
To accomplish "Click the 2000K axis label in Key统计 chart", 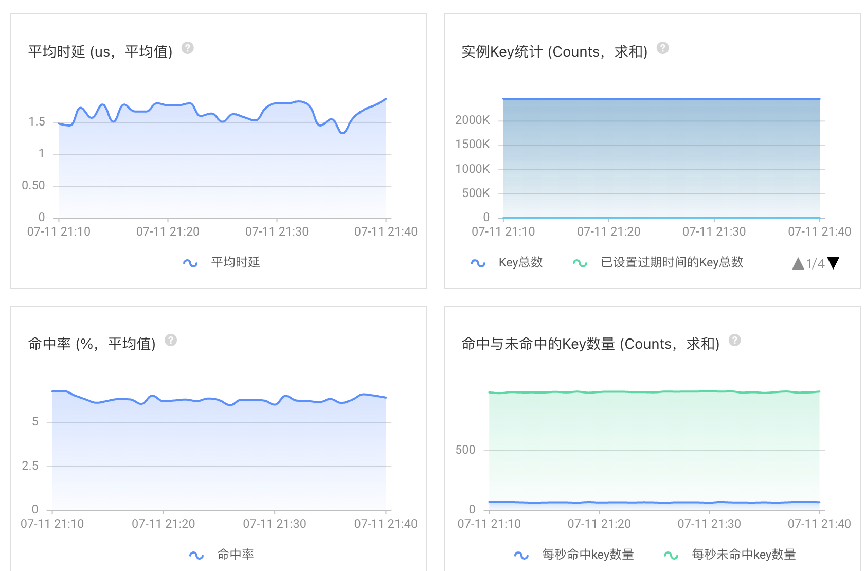I will pos(473,120).
